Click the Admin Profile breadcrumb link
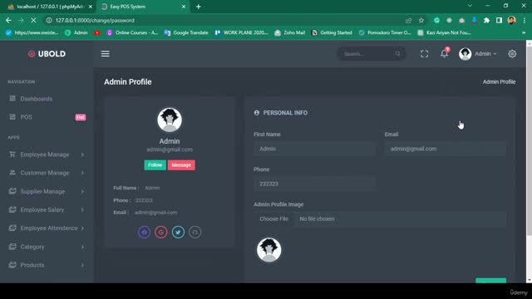The height and width of the screenshot is (299, 532). coord(499,81)
